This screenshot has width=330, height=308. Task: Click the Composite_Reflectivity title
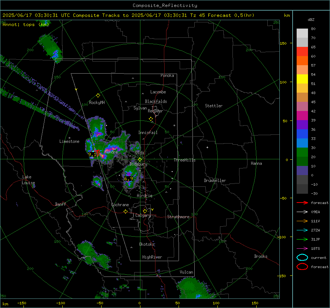click(x=165, y=5)
